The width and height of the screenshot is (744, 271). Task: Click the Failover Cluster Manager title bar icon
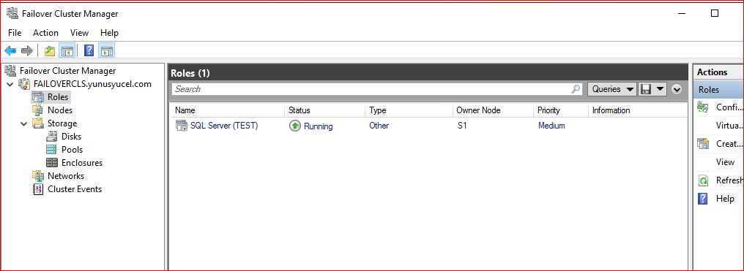pos(12,14)
